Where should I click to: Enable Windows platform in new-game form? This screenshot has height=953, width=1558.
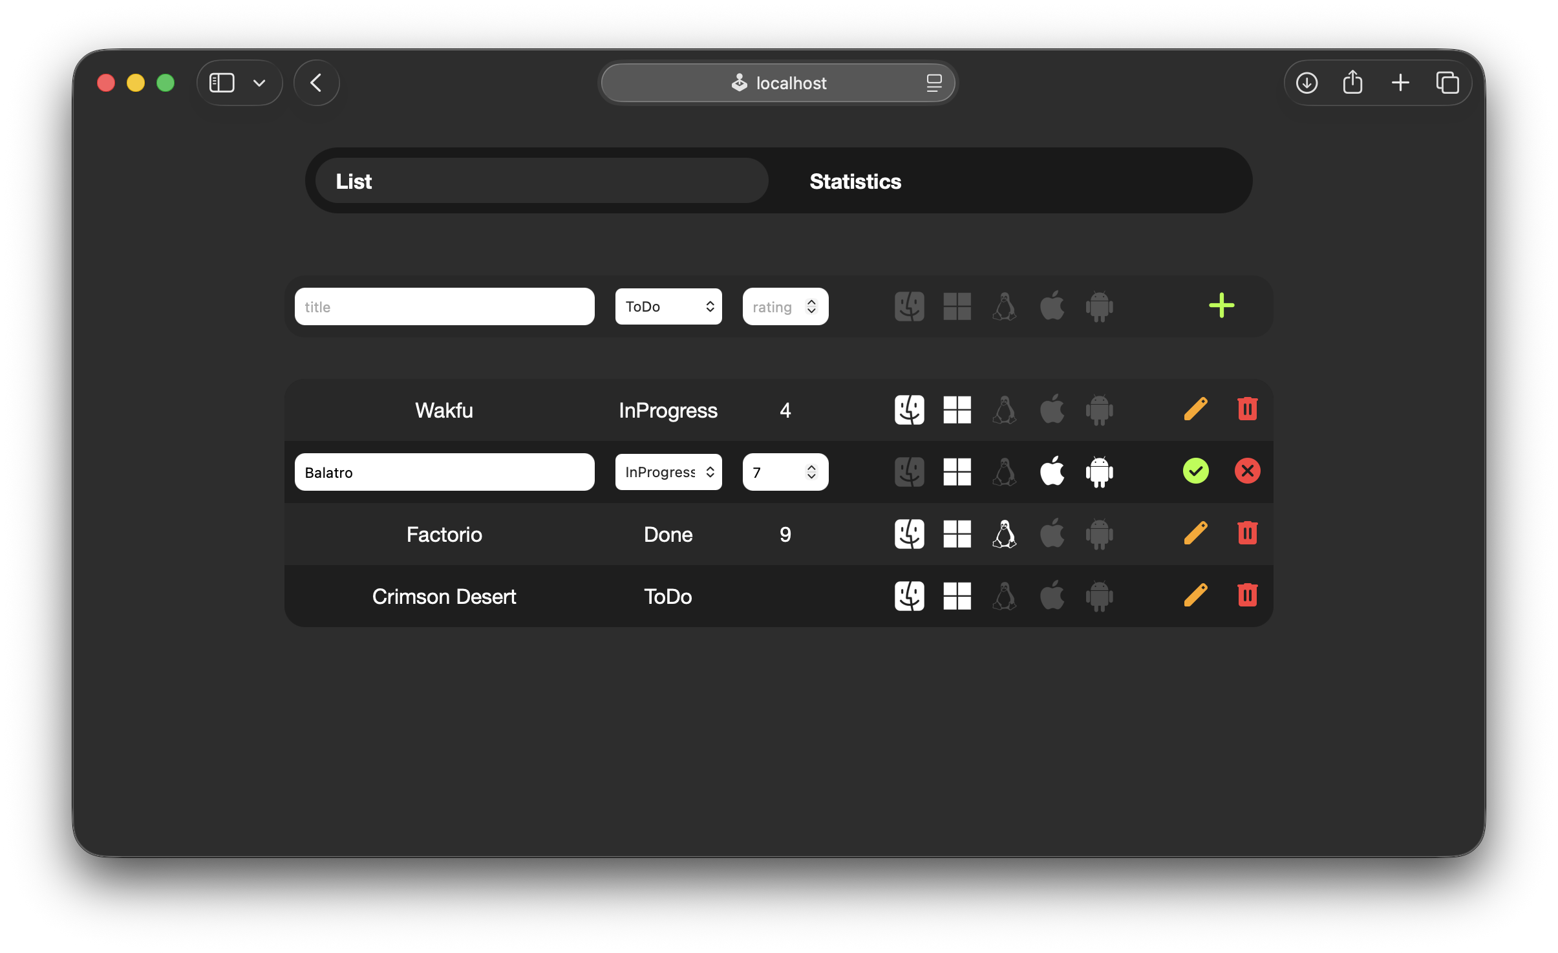click(x=957, y=306)
